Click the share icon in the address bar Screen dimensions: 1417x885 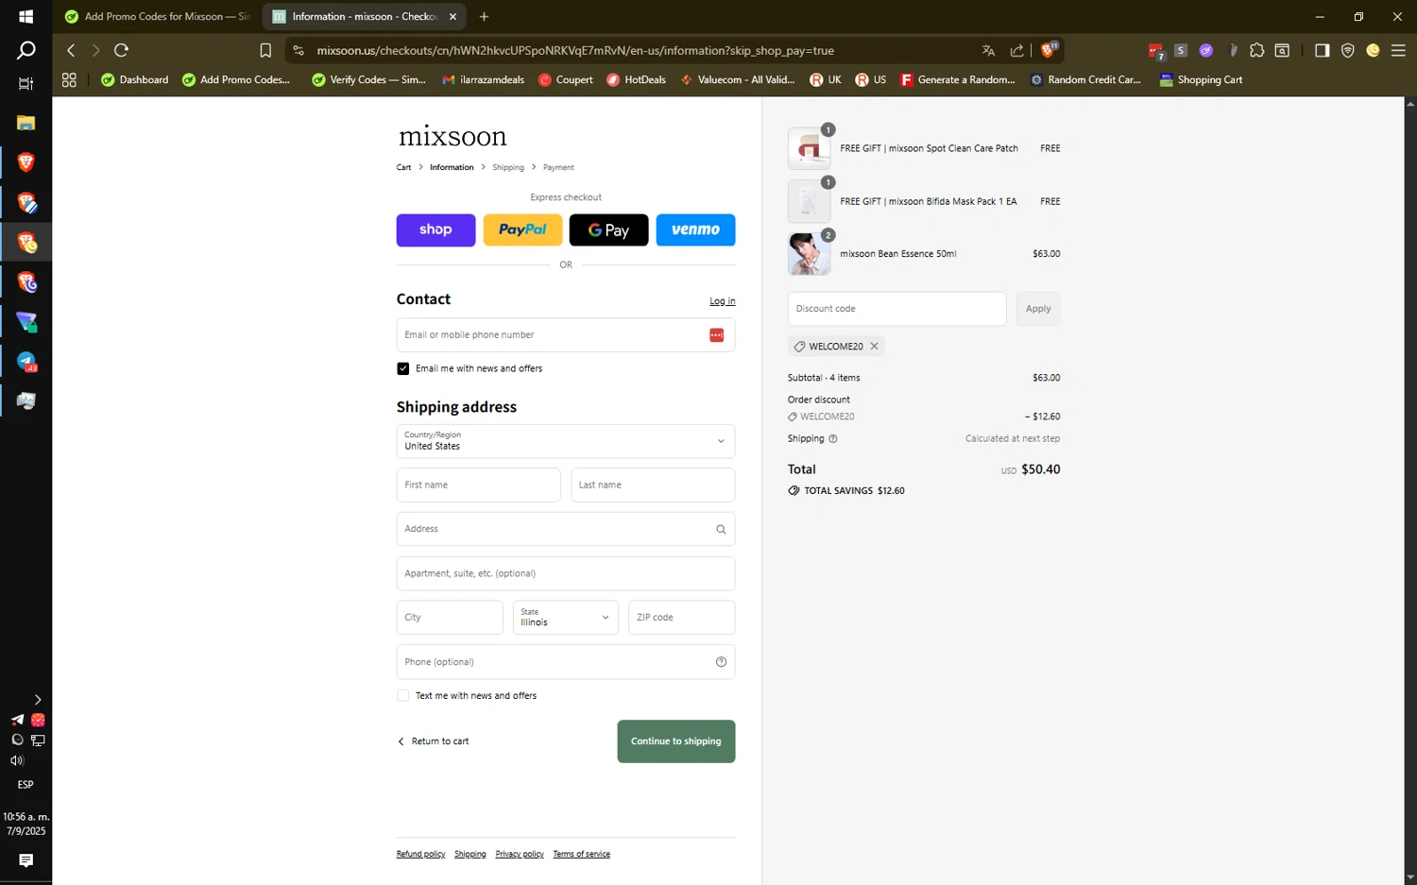1016,50
